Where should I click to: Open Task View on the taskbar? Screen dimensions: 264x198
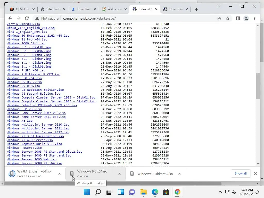pyautogui.click(x=109, y=192)
